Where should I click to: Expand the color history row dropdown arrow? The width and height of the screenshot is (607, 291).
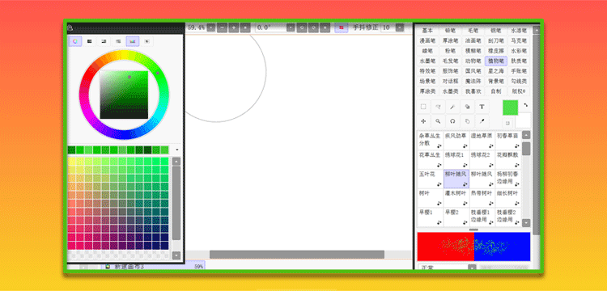177,150
